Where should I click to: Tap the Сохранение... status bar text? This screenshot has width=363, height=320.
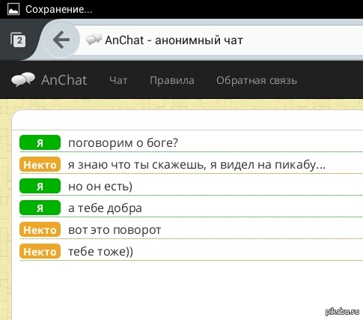point(59,10)
